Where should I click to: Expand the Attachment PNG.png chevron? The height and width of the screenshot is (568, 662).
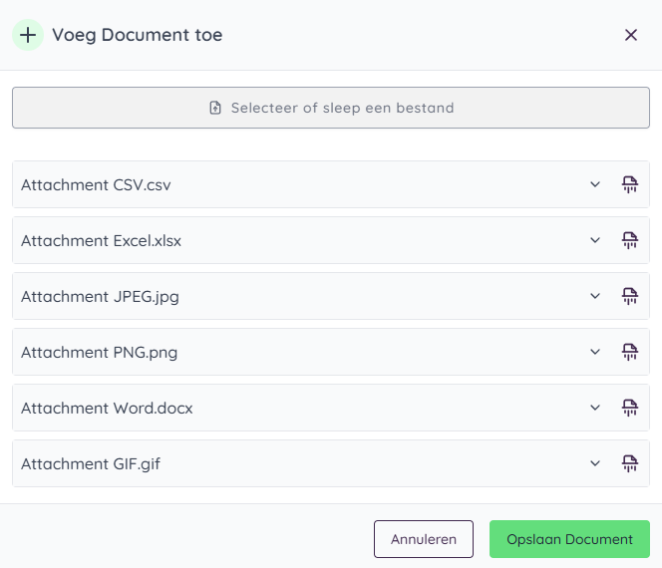point(595,352)
